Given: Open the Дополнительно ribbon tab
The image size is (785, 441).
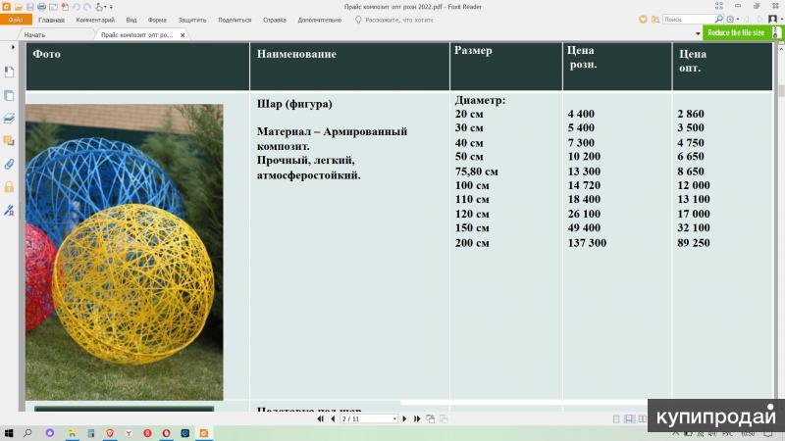Looking at the screenshot, I should coord(320,20).
